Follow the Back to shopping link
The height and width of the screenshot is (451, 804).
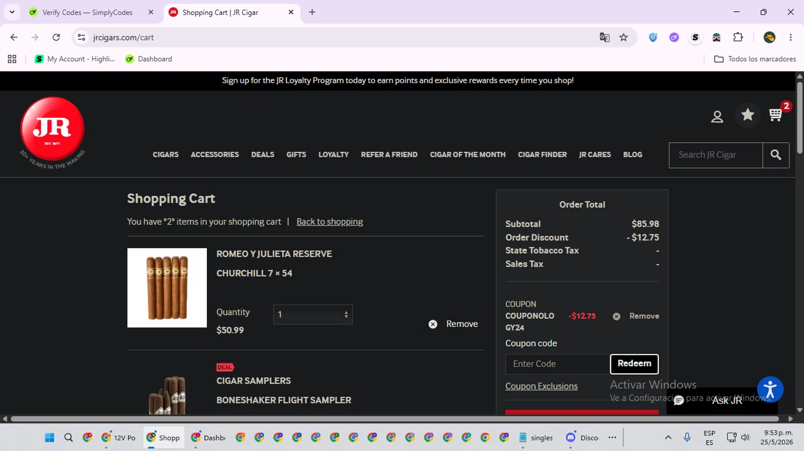(330, 221)
